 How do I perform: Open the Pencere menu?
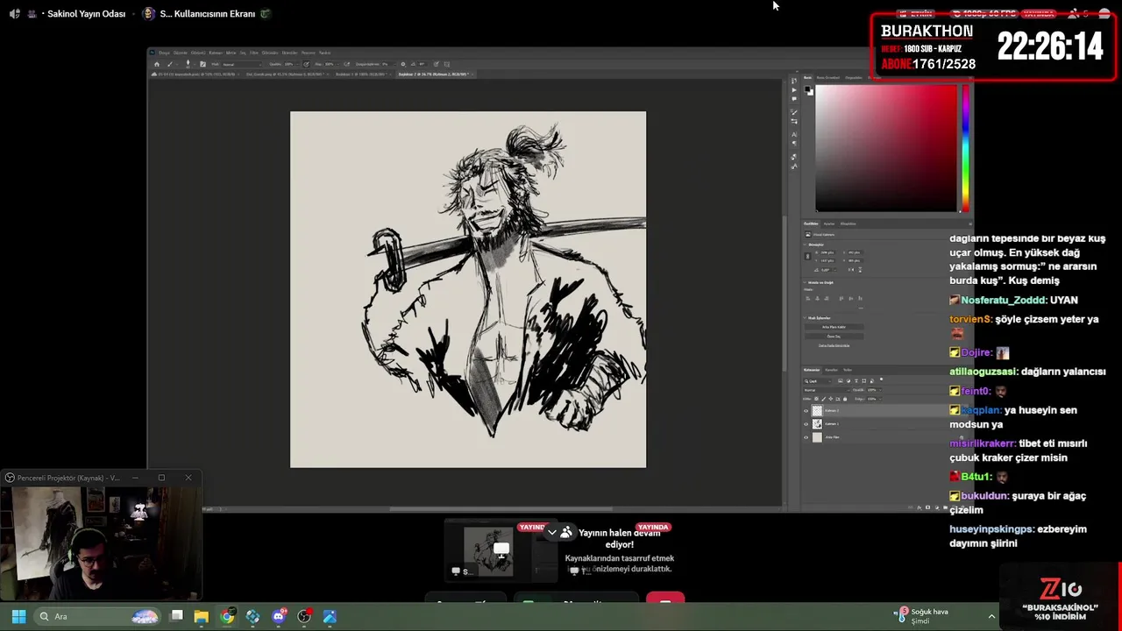click(308, 53)
